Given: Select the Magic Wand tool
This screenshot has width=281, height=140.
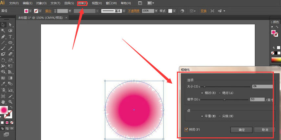Looking at the screenshot, I should (3, 30).
